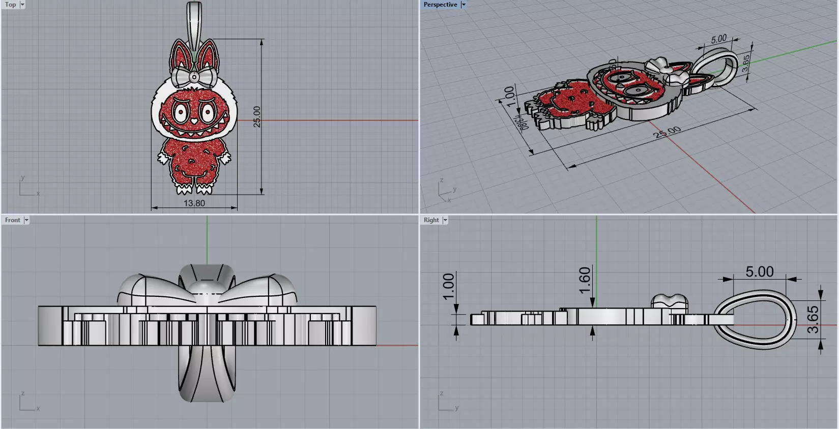Select the 5.00 dimension in Perspective view
This screenshot has width=839, height=429.
(719, 39)
